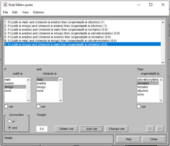Minimize the Rule Editor window
This screenshot has width=170, height=146.
139,5
